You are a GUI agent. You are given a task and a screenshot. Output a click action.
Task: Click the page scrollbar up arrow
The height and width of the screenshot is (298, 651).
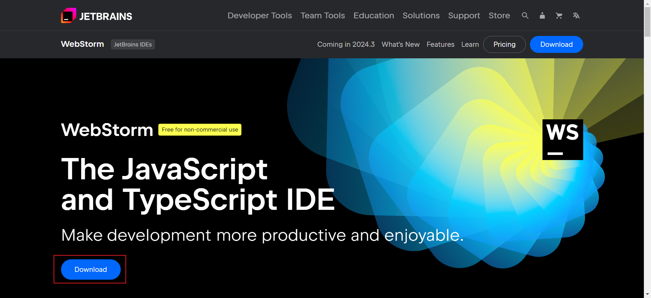pos(647,3)
